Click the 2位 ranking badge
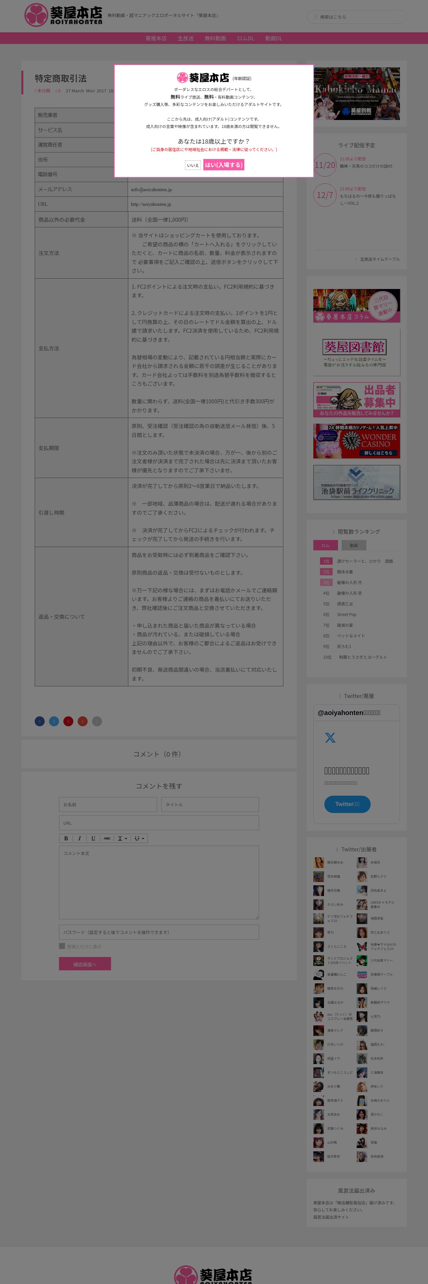428x1284 pixels. tap(326, 572)
